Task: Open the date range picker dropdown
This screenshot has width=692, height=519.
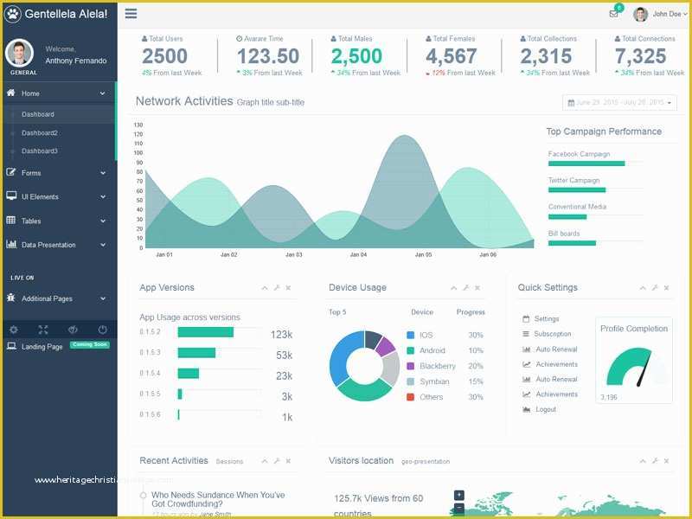Action: point(619,103)
